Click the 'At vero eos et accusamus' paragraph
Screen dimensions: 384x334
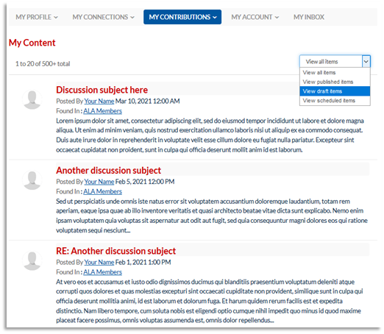pos(210,301)
